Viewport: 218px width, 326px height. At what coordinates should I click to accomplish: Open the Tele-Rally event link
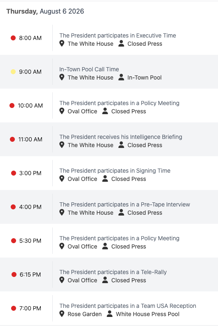click(x=113, y=272)
